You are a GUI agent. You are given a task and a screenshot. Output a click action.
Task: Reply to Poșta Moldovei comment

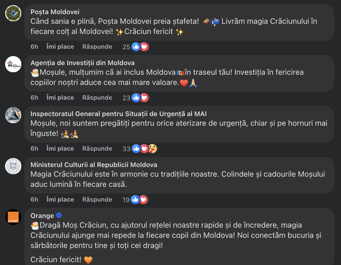[x=97, y=47]
